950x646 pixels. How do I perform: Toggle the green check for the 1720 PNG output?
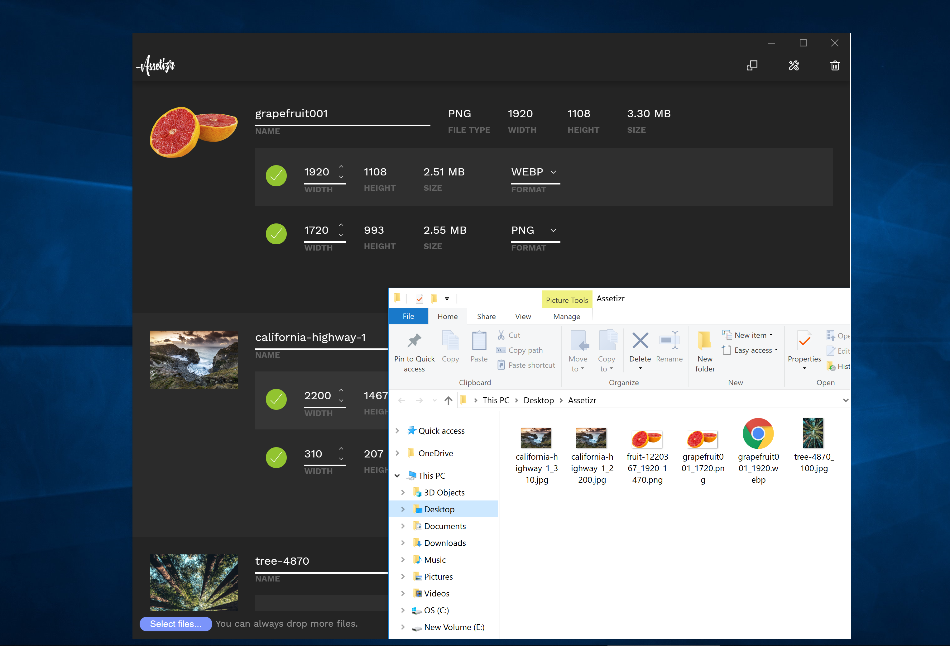coord(276,234)
